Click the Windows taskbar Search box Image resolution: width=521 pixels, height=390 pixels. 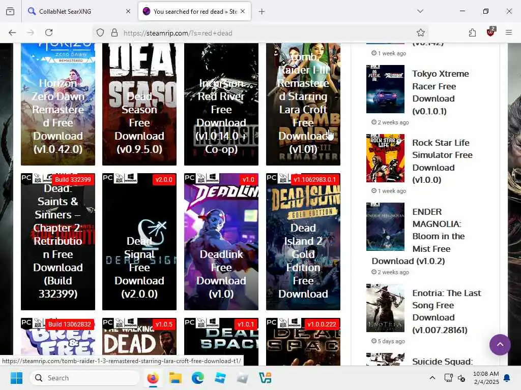(85, 378)
